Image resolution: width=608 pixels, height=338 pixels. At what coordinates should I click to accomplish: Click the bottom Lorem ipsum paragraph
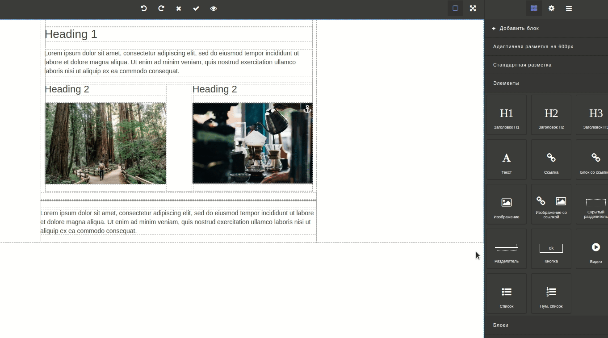(177, 222)
